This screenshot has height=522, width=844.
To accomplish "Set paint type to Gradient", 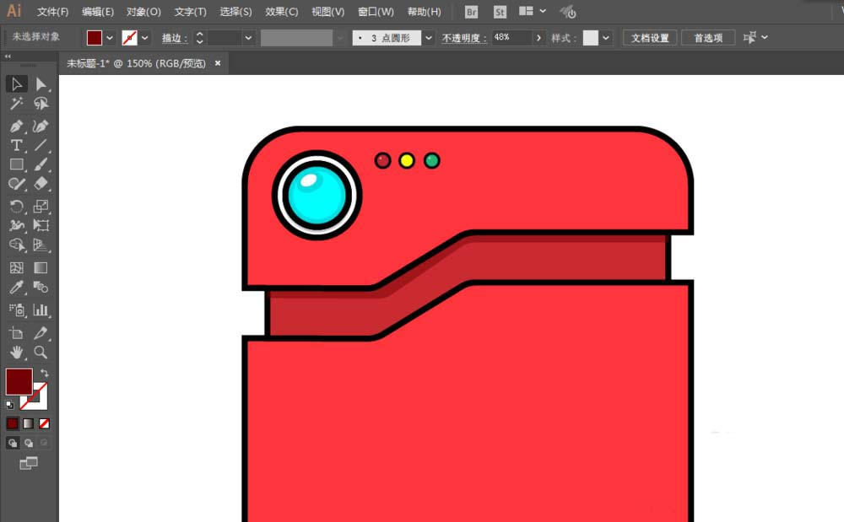I will (x=29, y=423).
